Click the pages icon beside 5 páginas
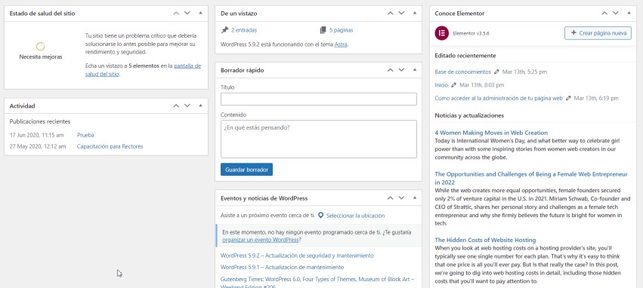The image size is (643, 288). (323, 30)
